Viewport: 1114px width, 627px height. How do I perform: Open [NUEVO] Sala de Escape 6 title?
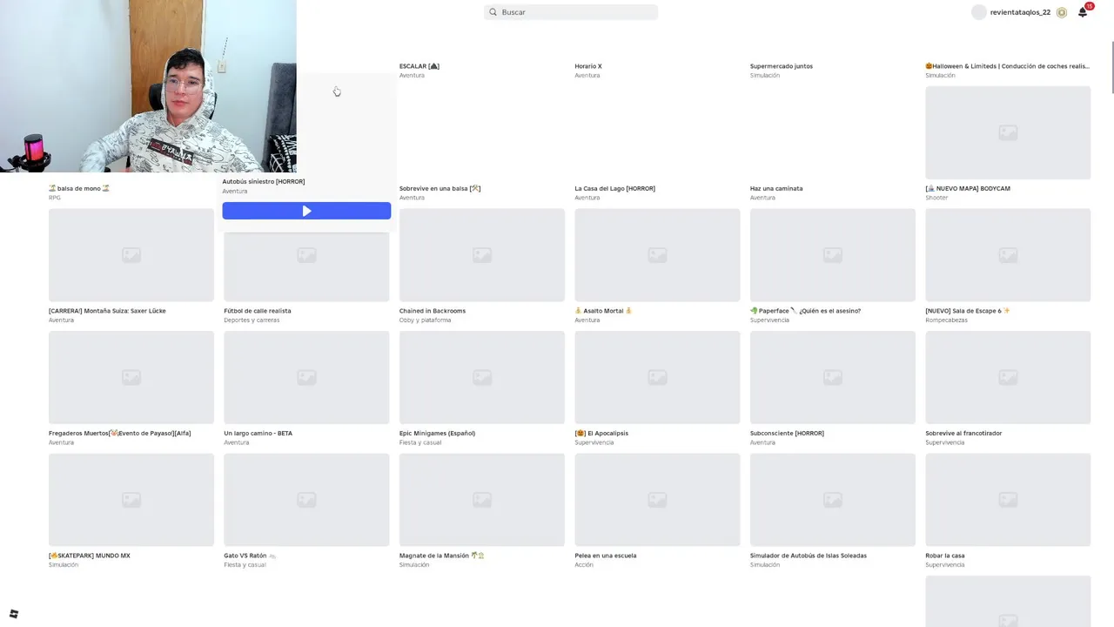(968, 311)
